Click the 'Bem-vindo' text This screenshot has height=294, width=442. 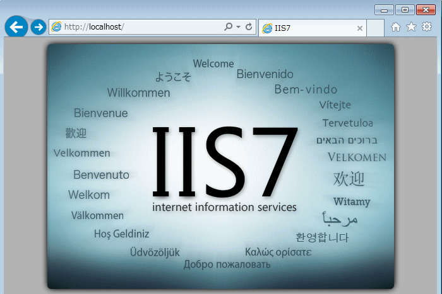coord(306,89)
